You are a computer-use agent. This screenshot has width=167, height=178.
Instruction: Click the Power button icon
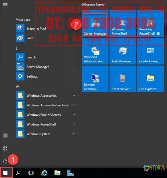tap(5, 161)
